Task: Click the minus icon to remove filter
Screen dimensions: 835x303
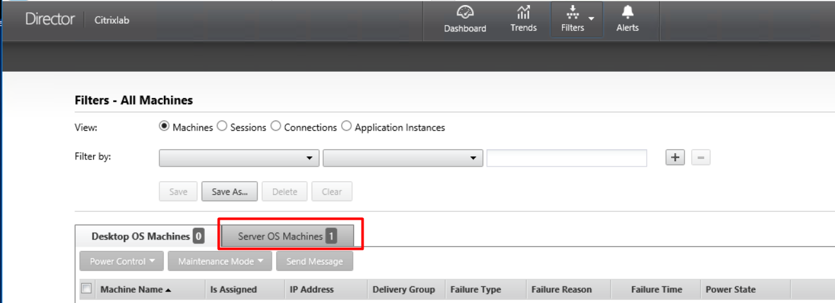Action: (701, 158)
